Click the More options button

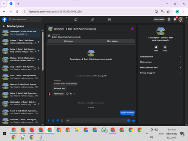point(112,41)
